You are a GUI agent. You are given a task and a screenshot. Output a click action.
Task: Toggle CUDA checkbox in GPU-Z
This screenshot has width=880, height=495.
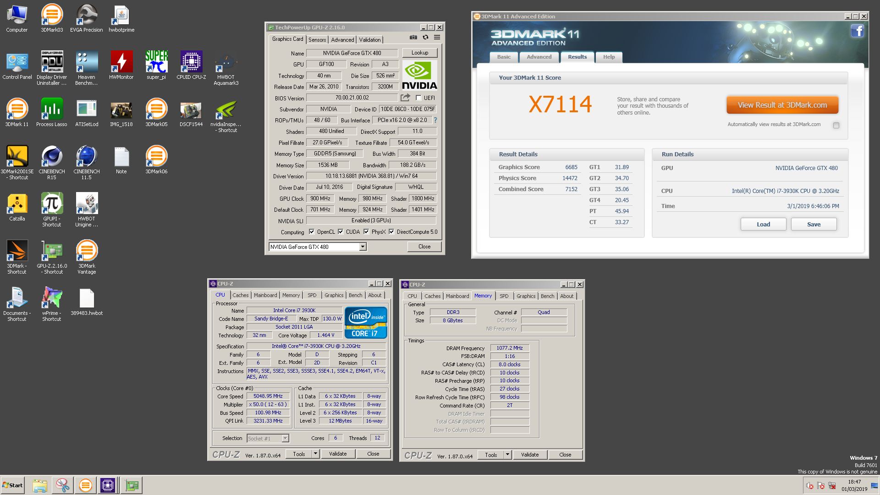(x=341, y=232)
